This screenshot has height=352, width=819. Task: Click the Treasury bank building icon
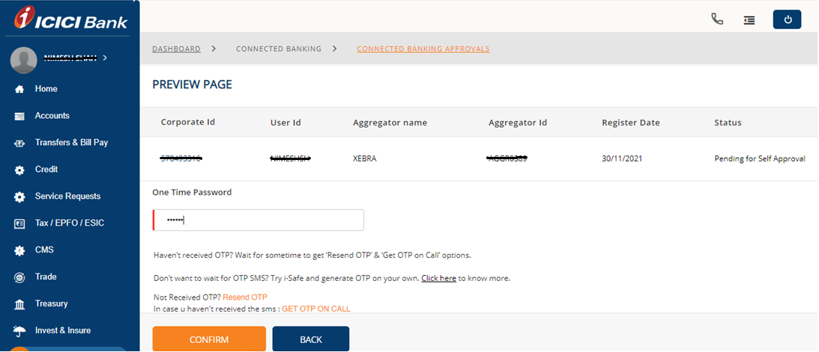20,304
